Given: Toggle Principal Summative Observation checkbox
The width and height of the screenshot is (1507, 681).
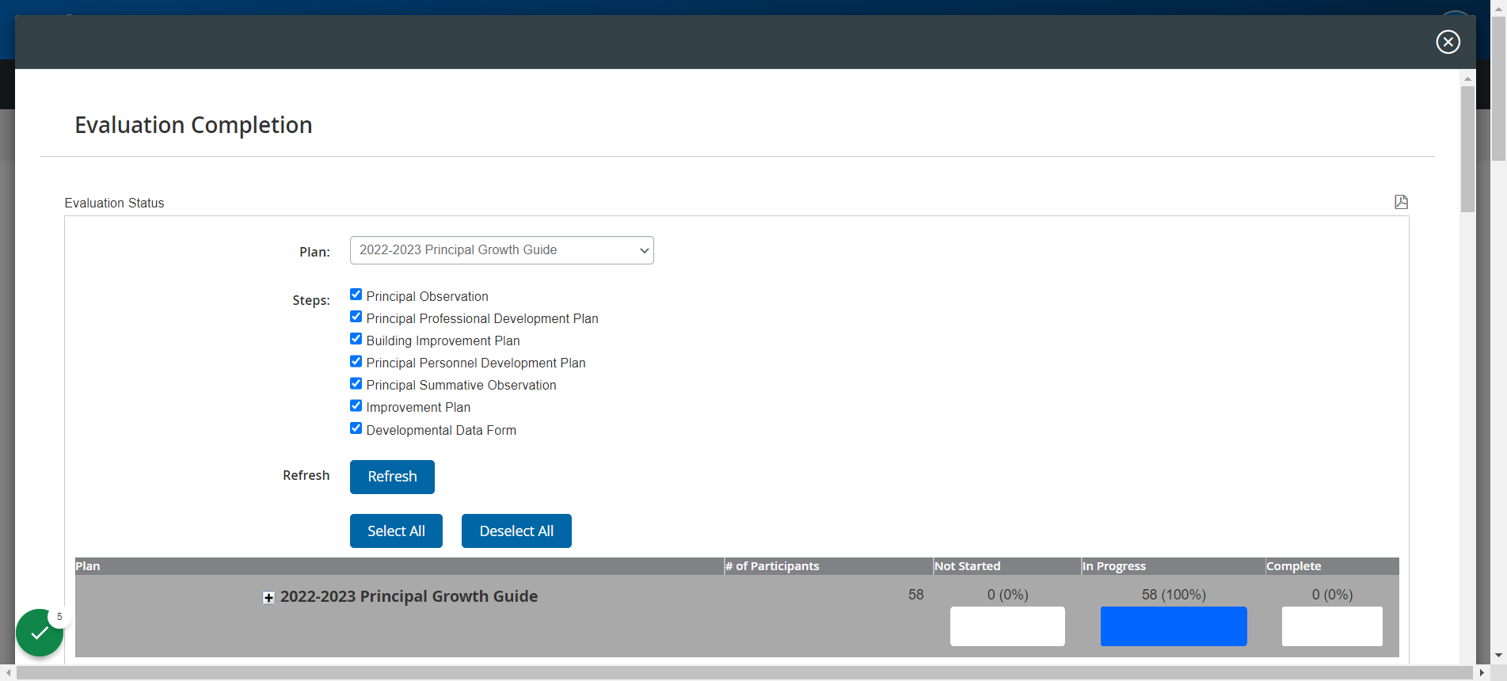Looking at the screenshot, I should click(x=356, y=383).
